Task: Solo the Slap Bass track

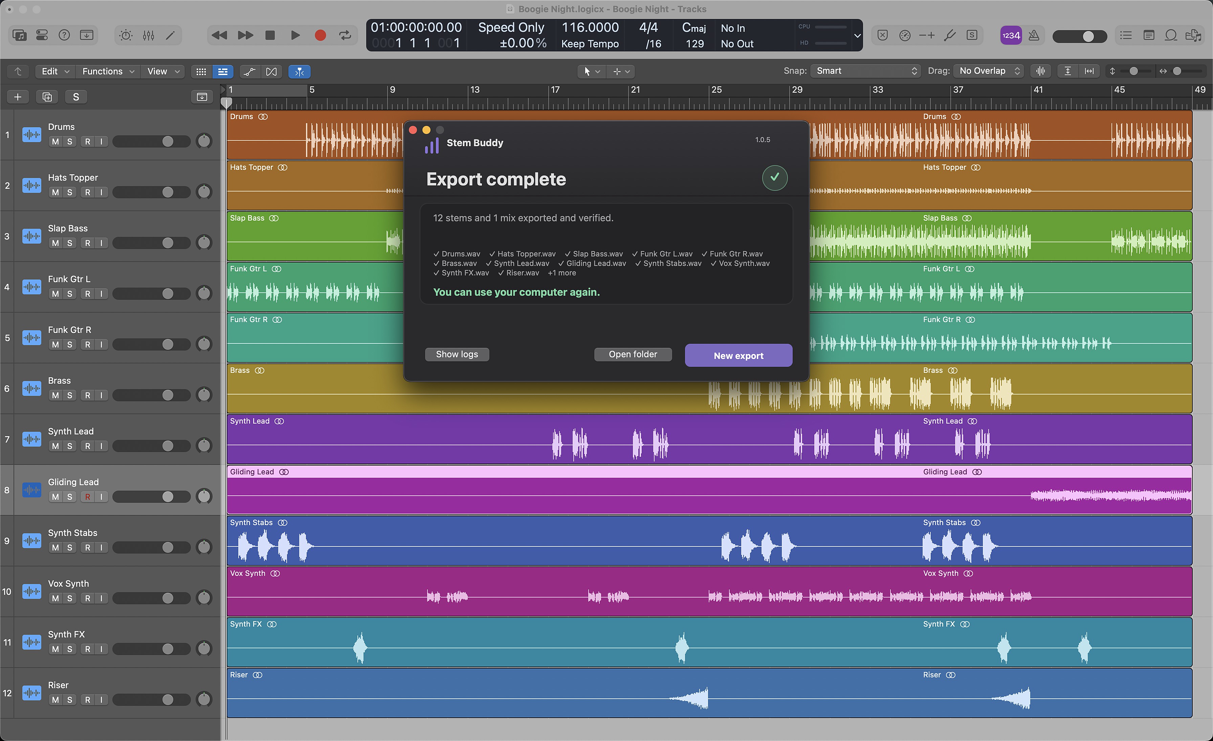Action: [x=70, y=243]
